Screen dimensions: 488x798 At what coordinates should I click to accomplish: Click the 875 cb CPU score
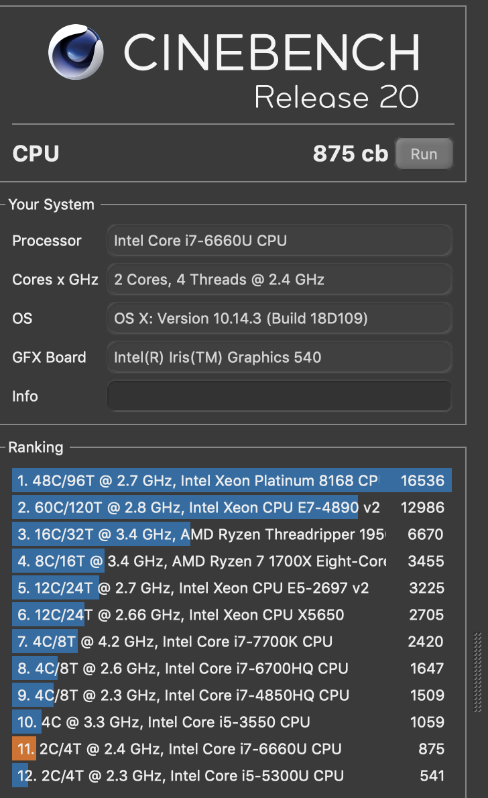point(350,154)
